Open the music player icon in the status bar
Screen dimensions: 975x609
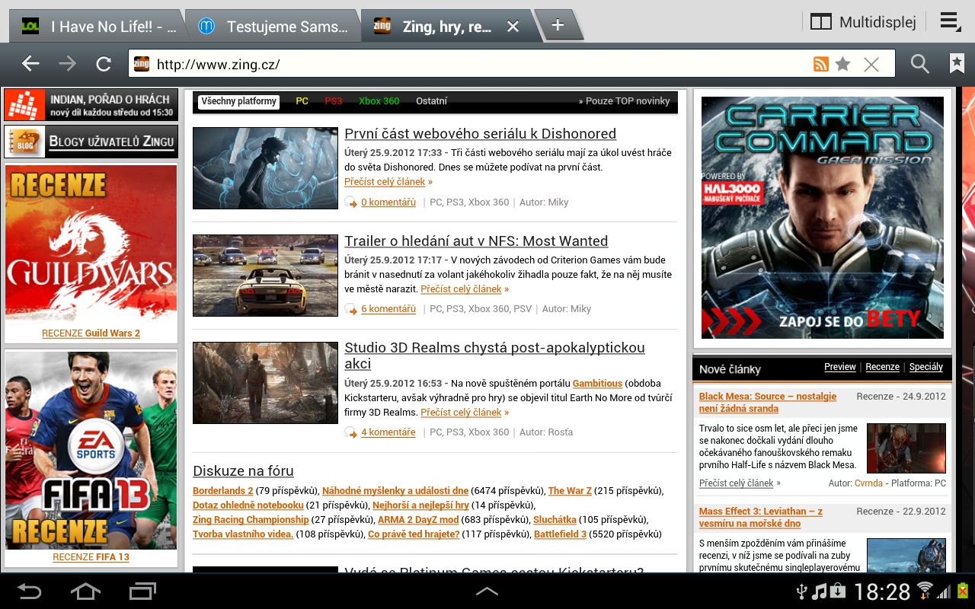[x=819, y=591]
